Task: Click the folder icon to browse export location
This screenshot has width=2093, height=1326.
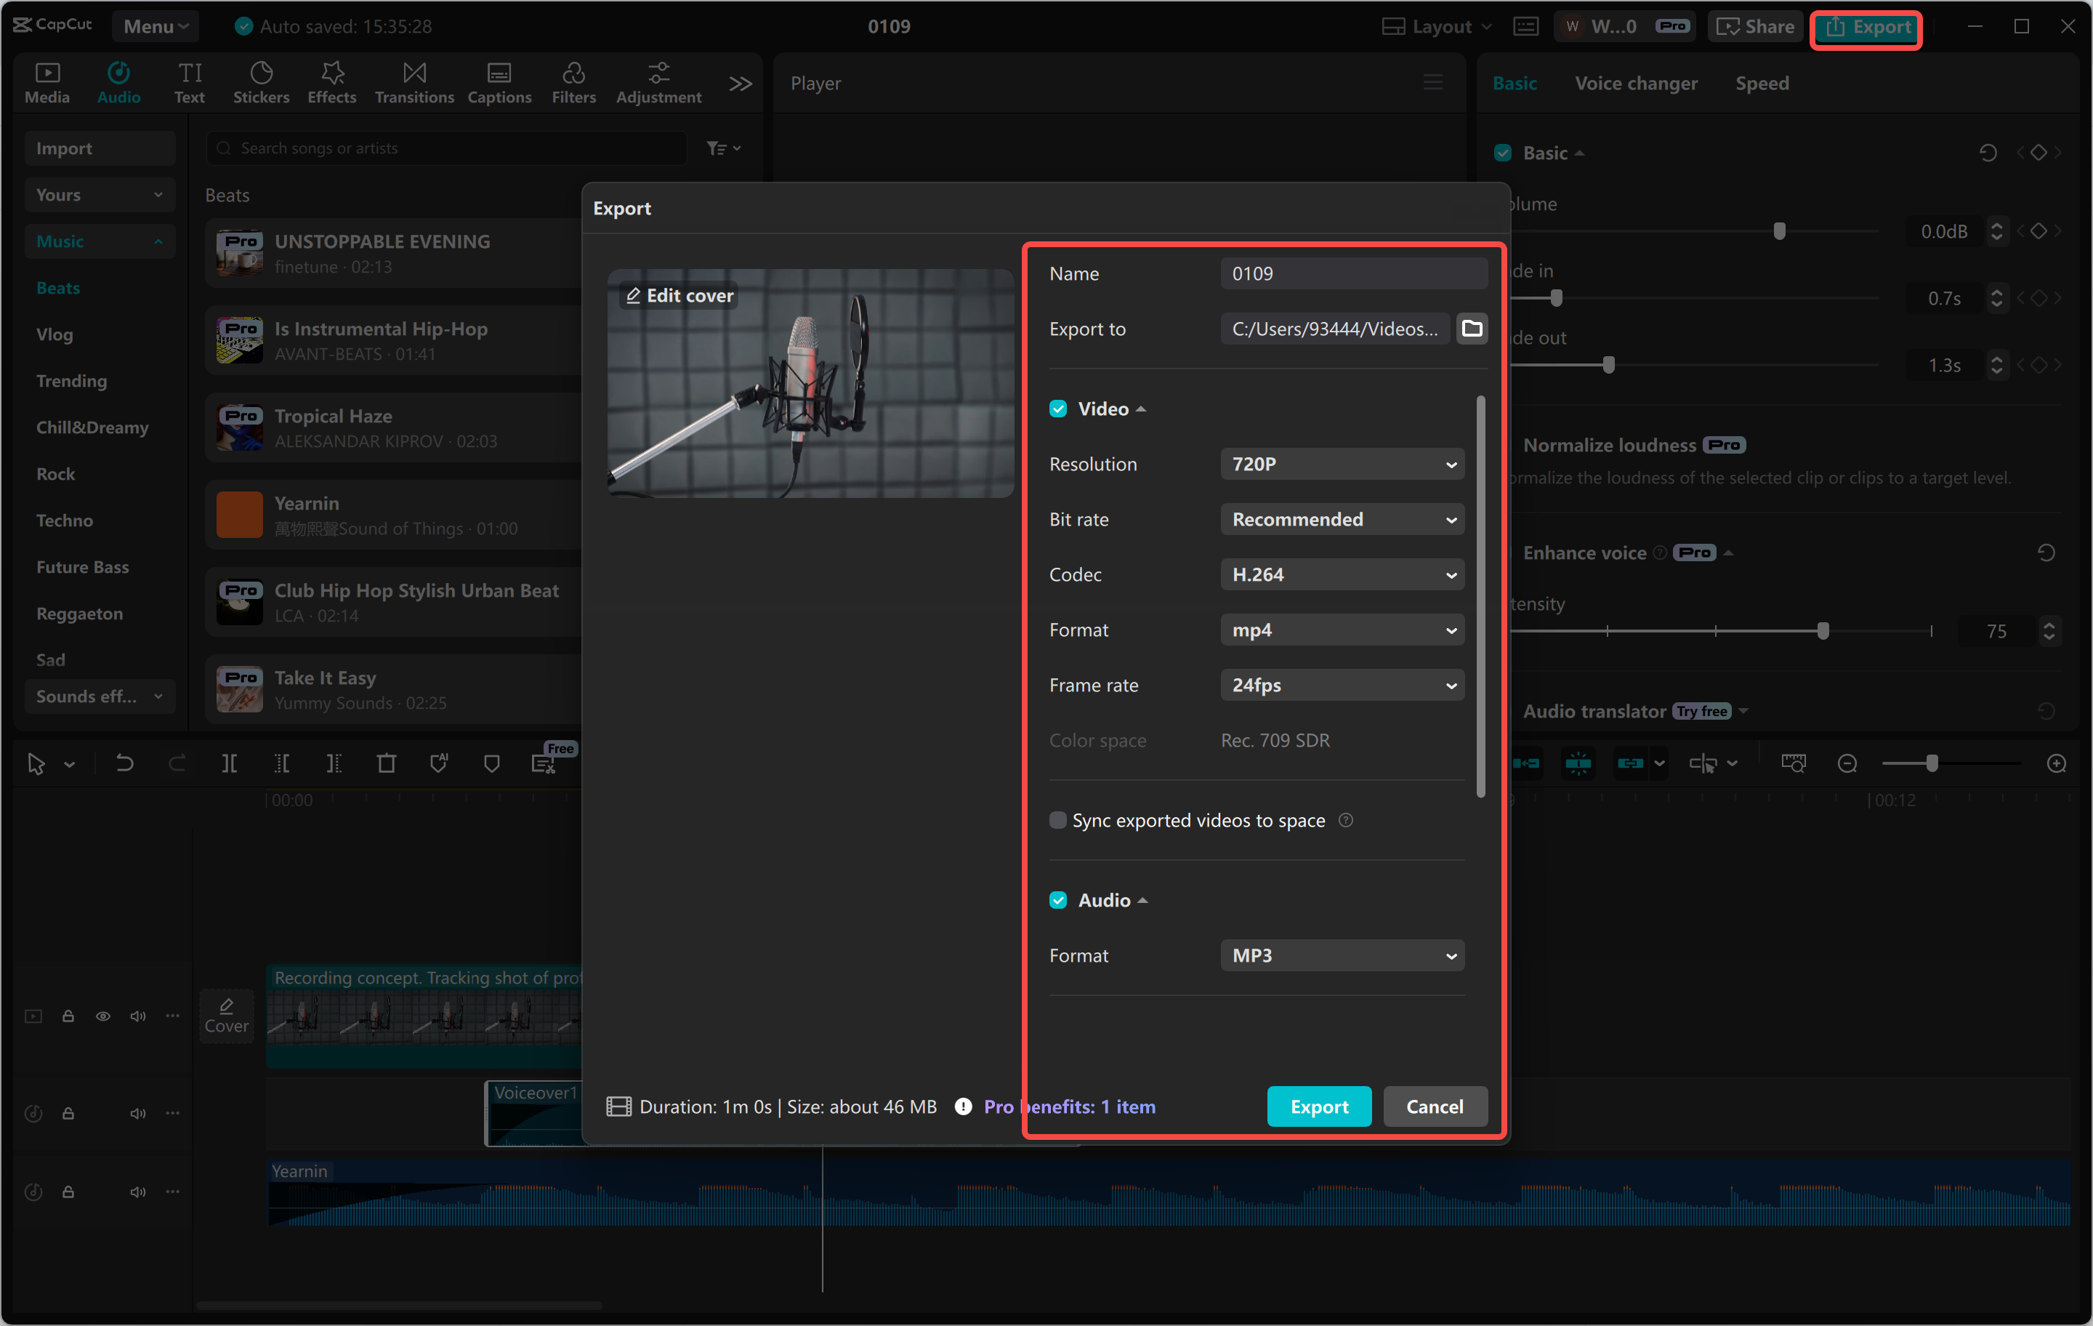Action: (1472, 329)
